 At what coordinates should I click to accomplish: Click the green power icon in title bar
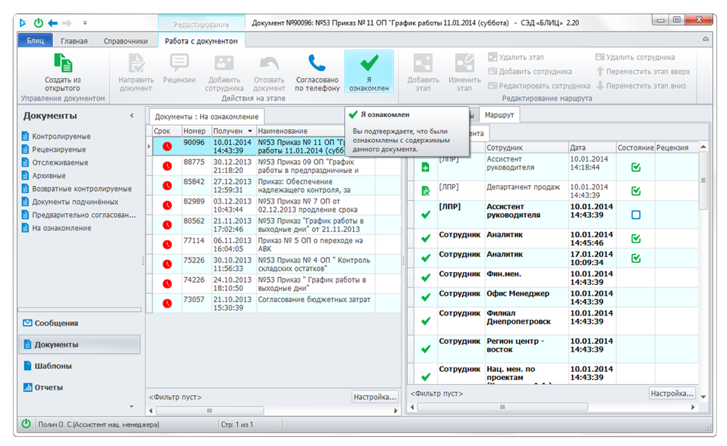pyautogui.click(x=39, y=23)
